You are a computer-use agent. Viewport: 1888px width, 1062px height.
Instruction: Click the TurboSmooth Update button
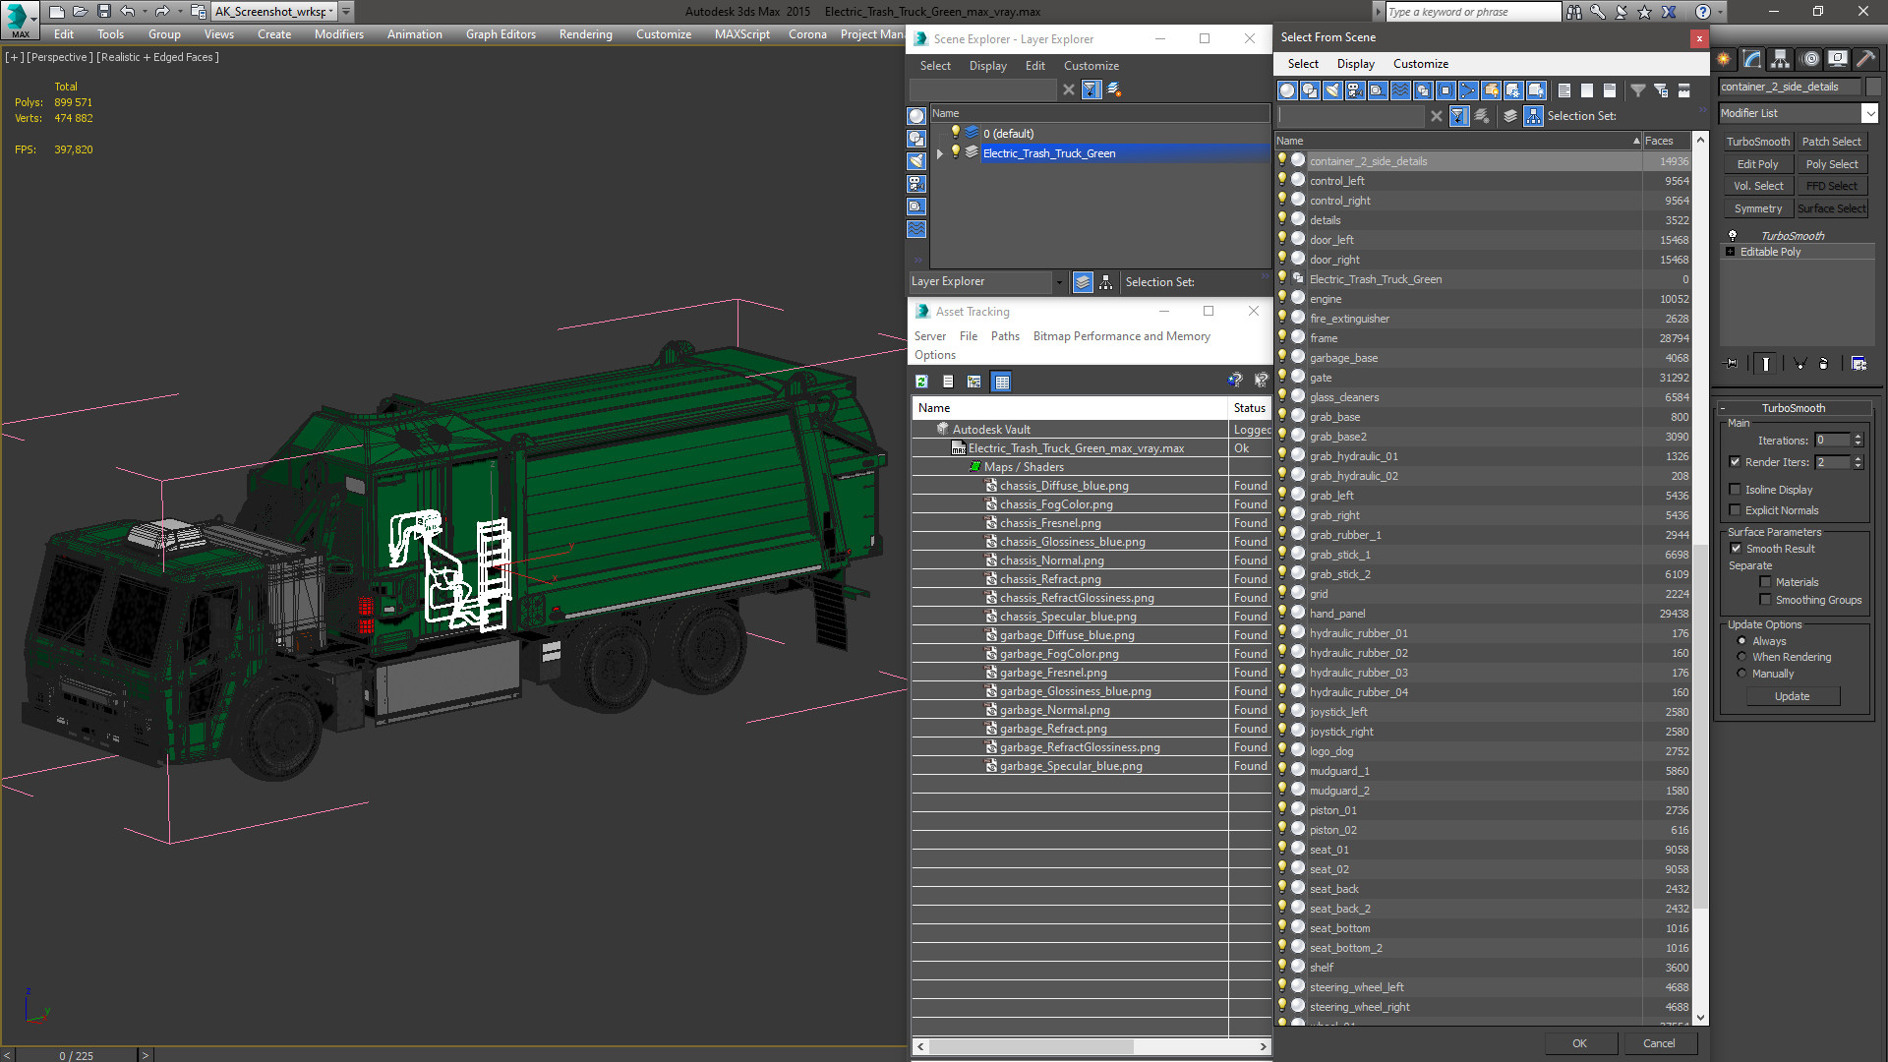[1792, 696]
